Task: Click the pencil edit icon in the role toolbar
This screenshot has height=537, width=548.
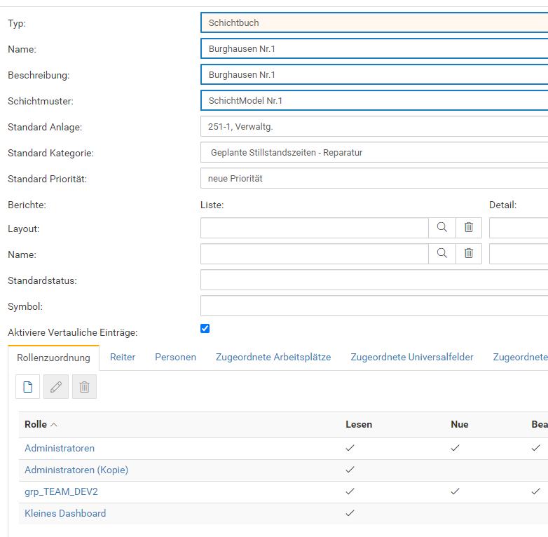Action: (x=56, y=386)
